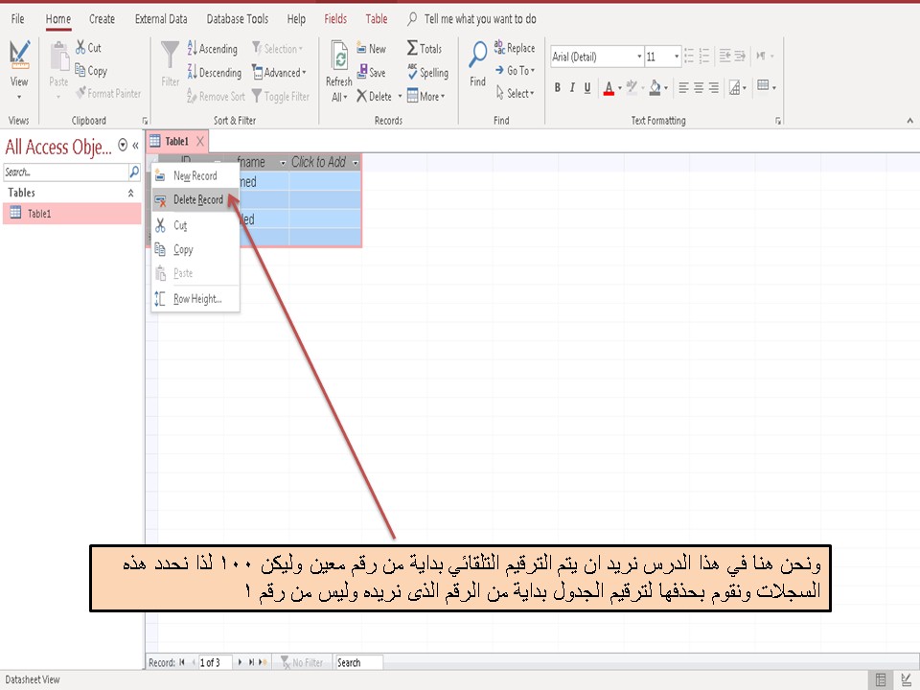Switch to the Create tab
The height and width of the screenshot is (690, 920).
pos(103,19)
